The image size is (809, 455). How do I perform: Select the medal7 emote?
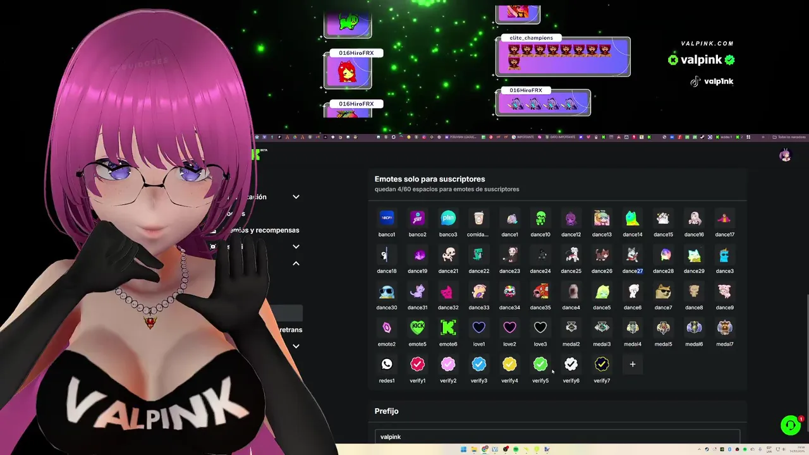(725, 328)
